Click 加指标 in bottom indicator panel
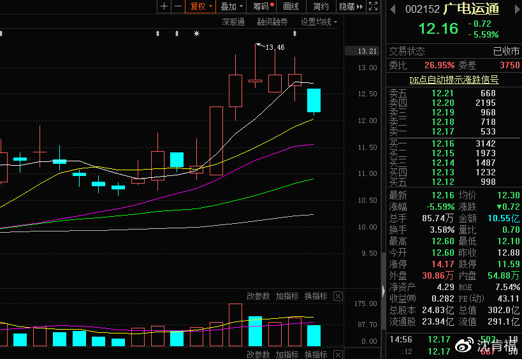Screen dimensions: 522x359 [287, 355]
